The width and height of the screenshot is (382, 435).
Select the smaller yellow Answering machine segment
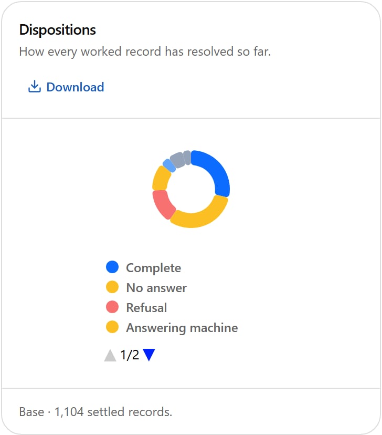tap(161, 179)
